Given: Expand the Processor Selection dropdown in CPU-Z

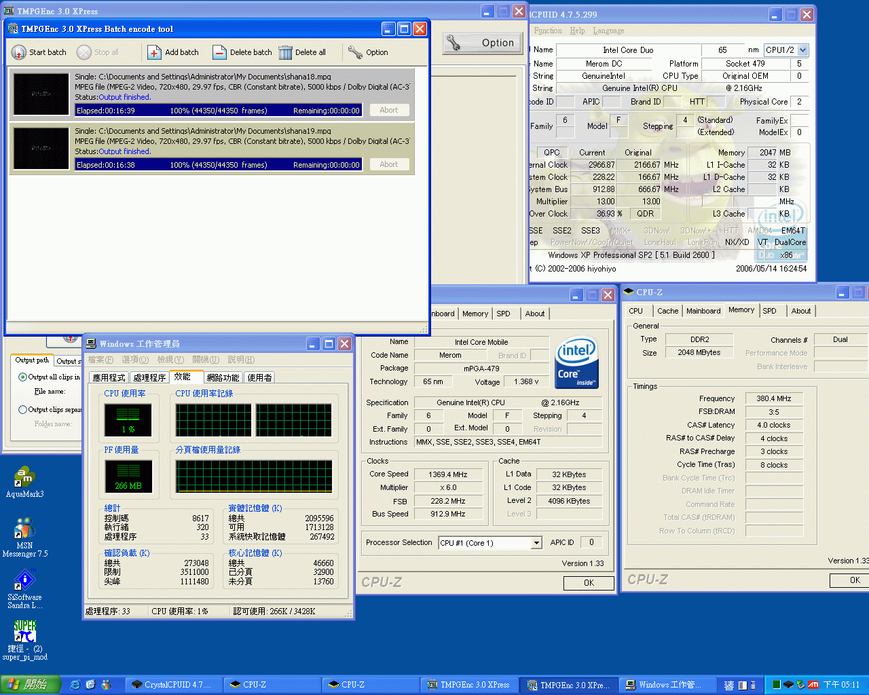Looking at the screenshot, I should pos(536,542).
